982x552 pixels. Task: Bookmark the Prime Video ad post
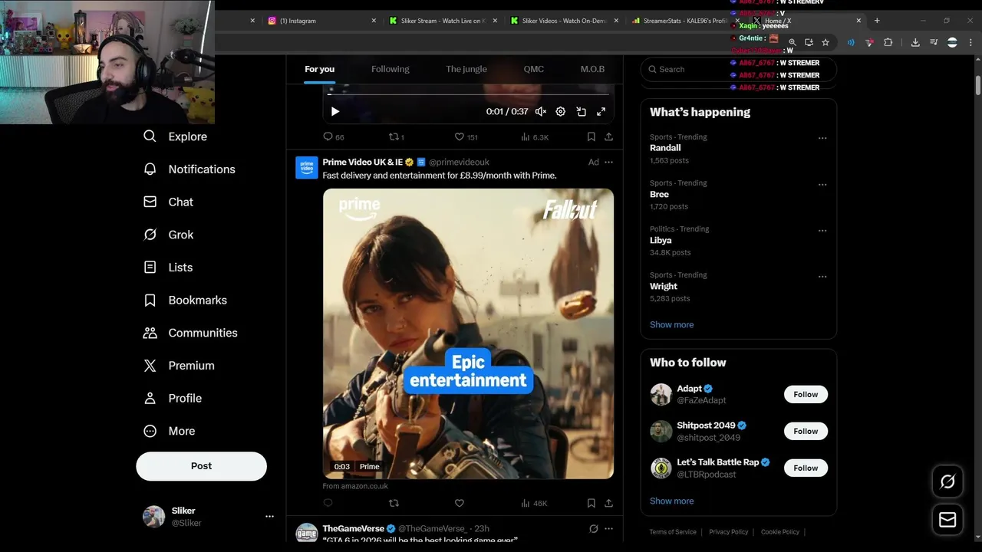tap(591, 504)
